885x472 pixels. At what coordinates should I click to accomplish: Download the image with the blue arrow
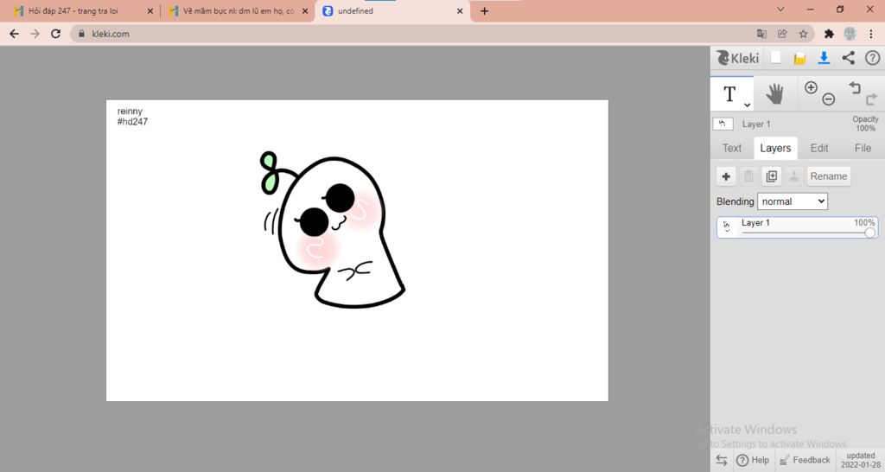pyautogui.click(x=824, y=58)
